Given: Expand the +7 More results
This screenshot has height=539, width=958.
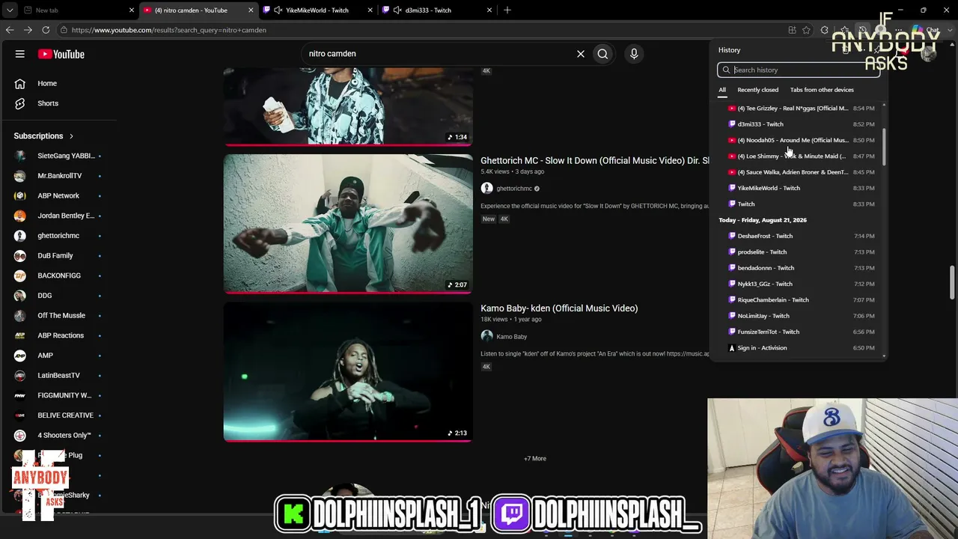Looking at the screenshot, I should point(535,459).
